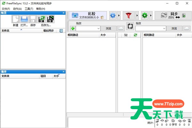This screenshot has width=192, height=128.
Task: Click right 浏览 browse button
Action: pos(174,28)
